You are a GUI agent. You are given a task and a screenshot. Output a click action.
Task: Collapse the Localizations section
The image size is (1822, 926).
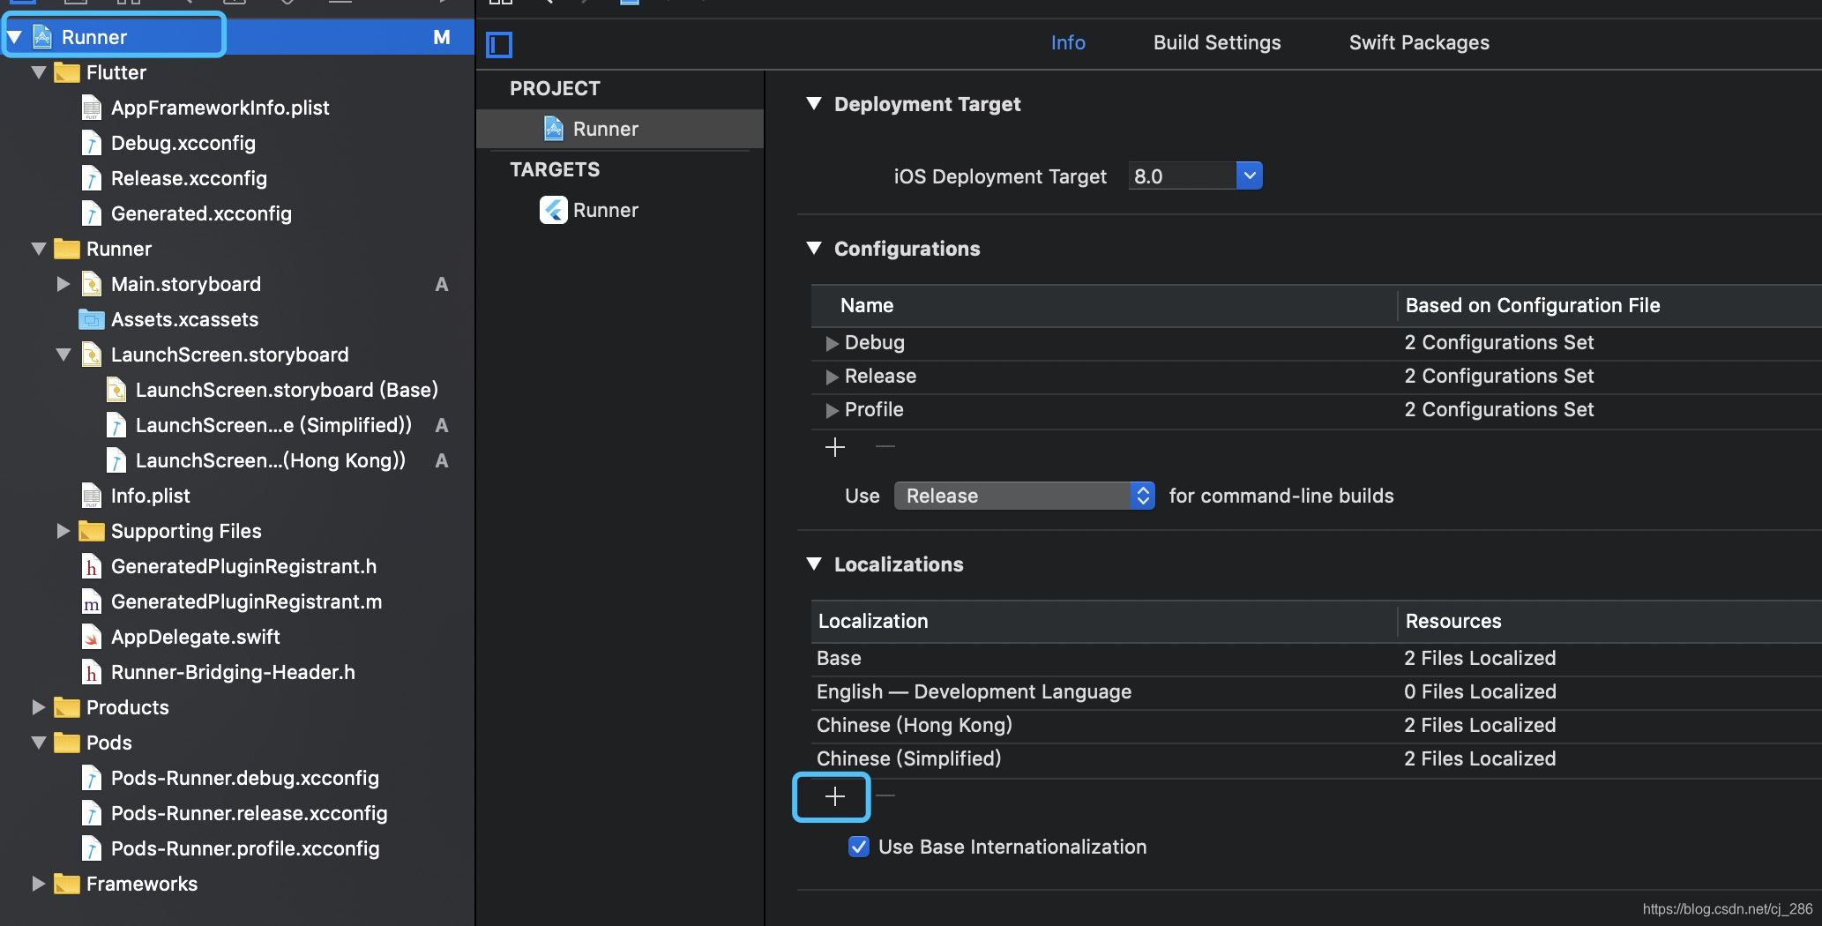(x=814, y=564)
